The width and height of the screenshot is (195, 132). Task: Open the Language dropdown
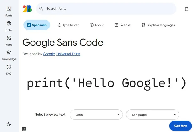(153, 115)
